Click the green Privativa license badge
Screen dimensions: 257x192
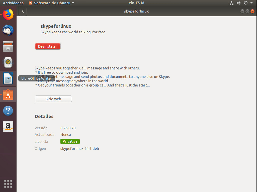(x=70, y=141)
